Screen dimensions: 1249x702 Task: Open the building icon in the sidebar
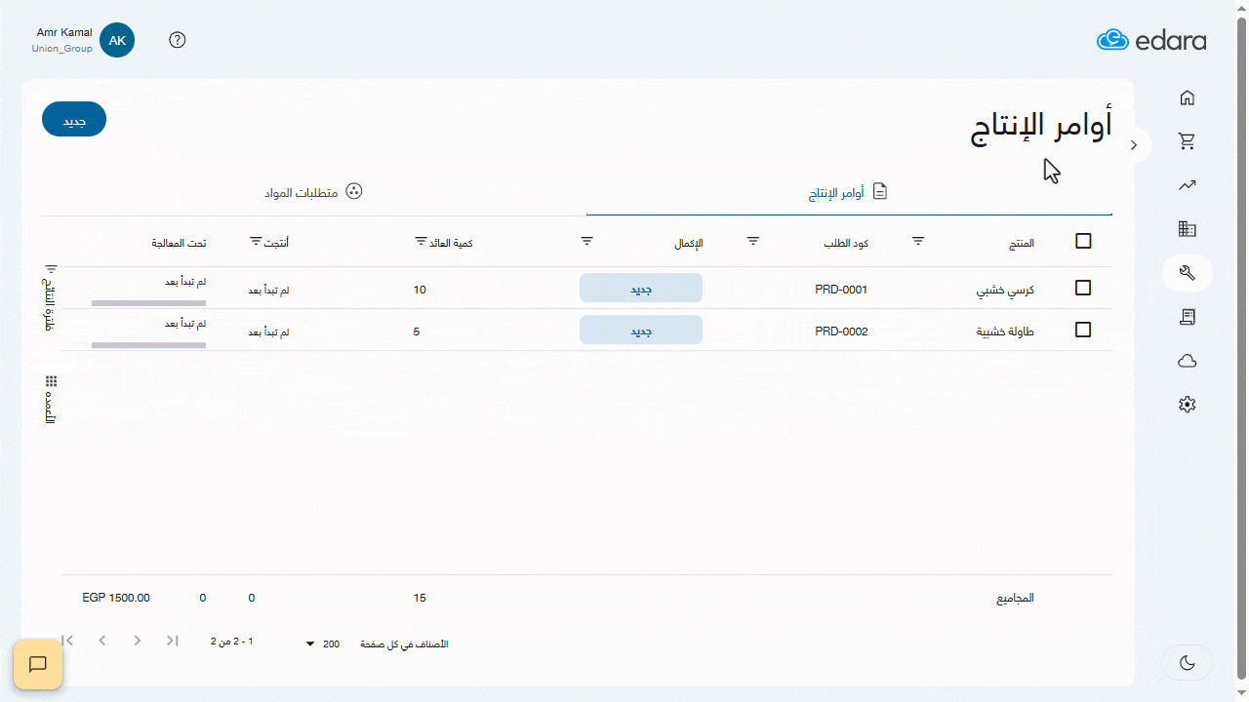pyautogui.click(x=1188, y=229)
